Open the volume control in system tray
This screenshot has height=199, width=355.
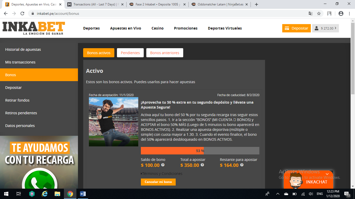[x=311, y=194]
